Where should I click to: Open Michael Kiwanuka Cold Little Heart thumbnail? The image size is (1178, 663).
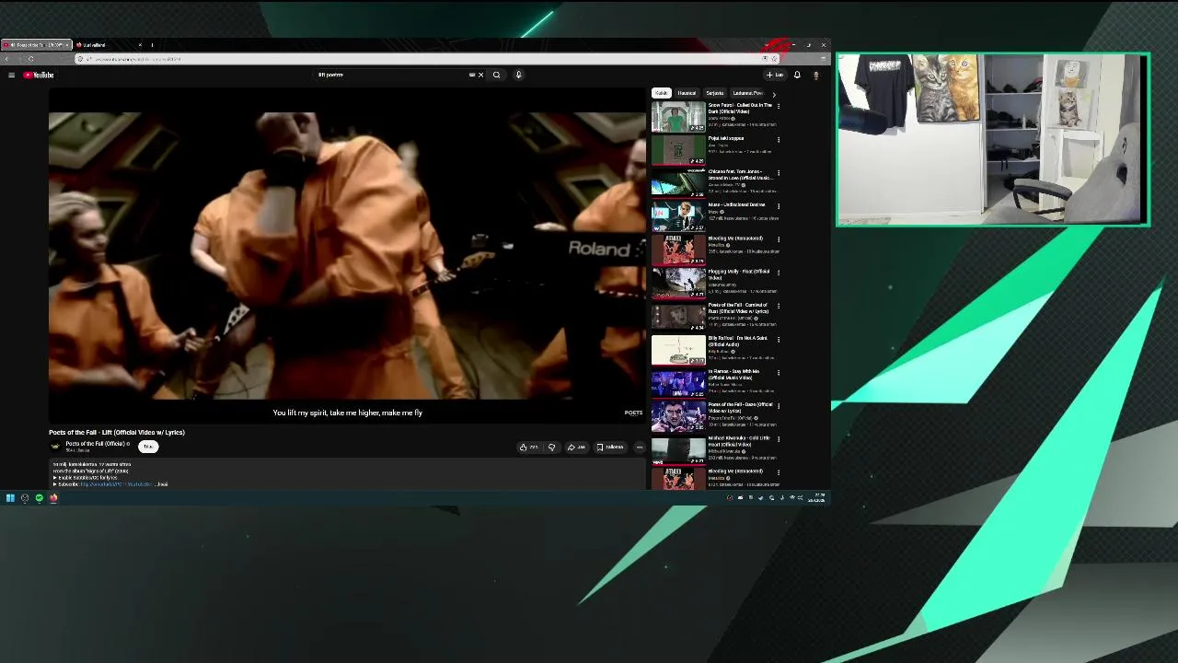(678, 448)
